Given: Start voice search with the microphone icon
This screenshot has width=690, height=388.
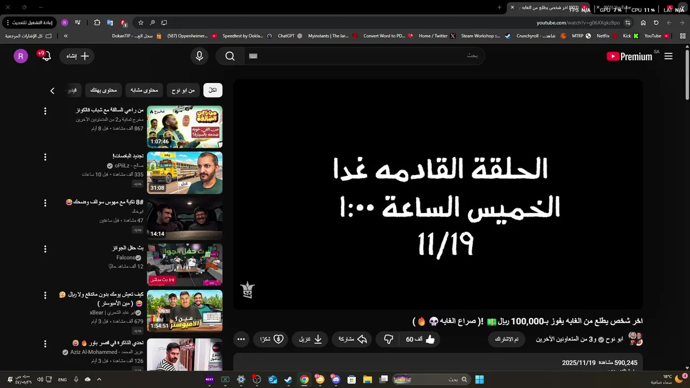Looking at the screenshot, I should [x=199, y=56].
